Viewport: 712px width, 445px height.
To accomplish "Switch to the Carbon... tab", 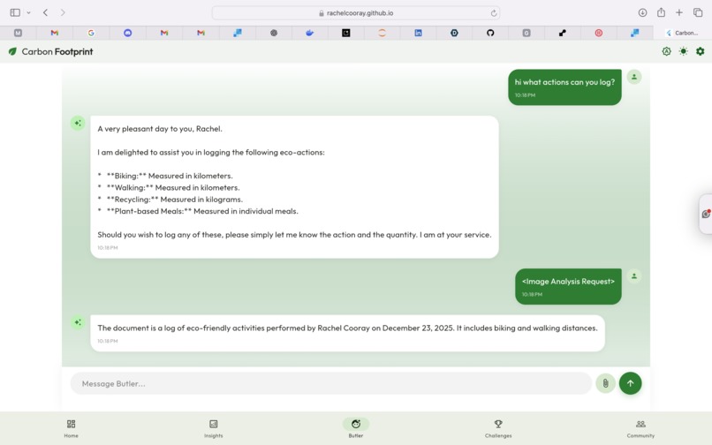I will pyautogui.click(x=683, y=33).
